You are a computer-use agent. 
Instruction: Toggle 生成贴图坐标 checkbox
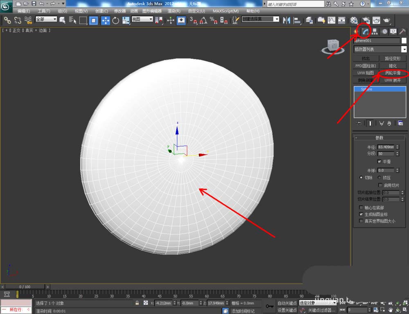(361, 214)
